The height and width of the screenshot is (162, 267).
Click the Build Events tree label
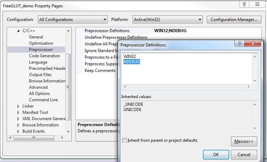(34, 131)
